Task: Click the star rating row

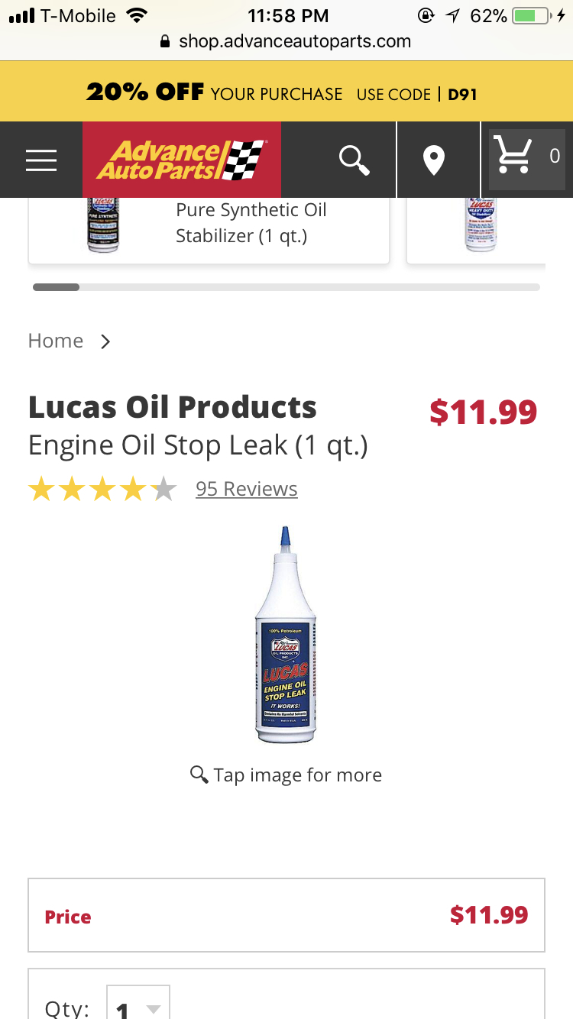Action: [x=102, y=490]
